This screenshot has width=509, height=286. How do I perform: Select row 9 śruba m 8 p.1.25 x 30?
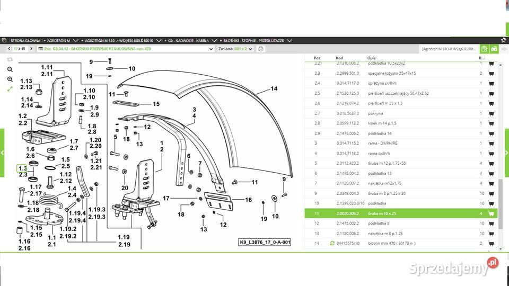[401, 194]
